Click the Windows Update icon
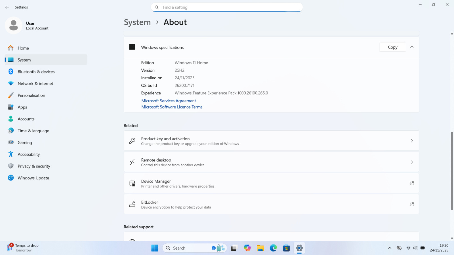The height and width of the screenshot is (255, 454). (x=11, y=178)
